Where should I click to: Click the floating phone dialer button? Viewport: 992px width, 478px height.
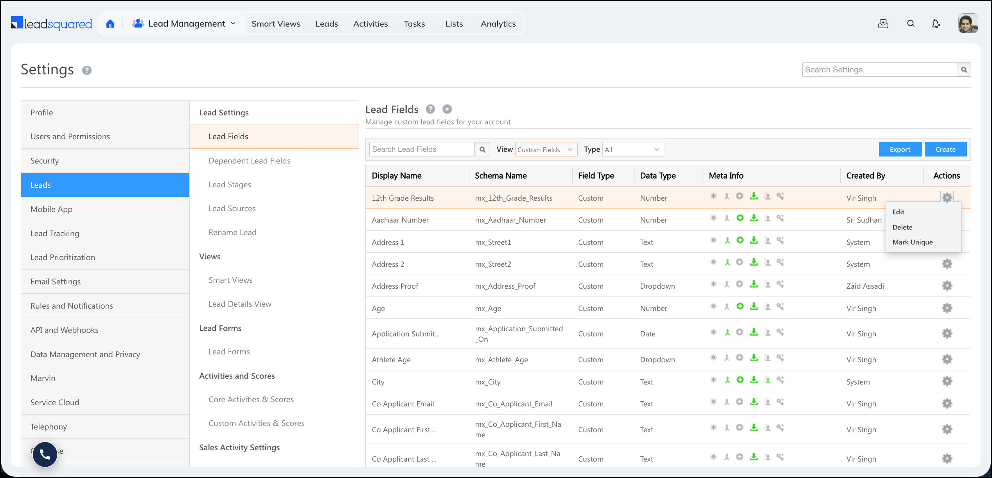45,455
